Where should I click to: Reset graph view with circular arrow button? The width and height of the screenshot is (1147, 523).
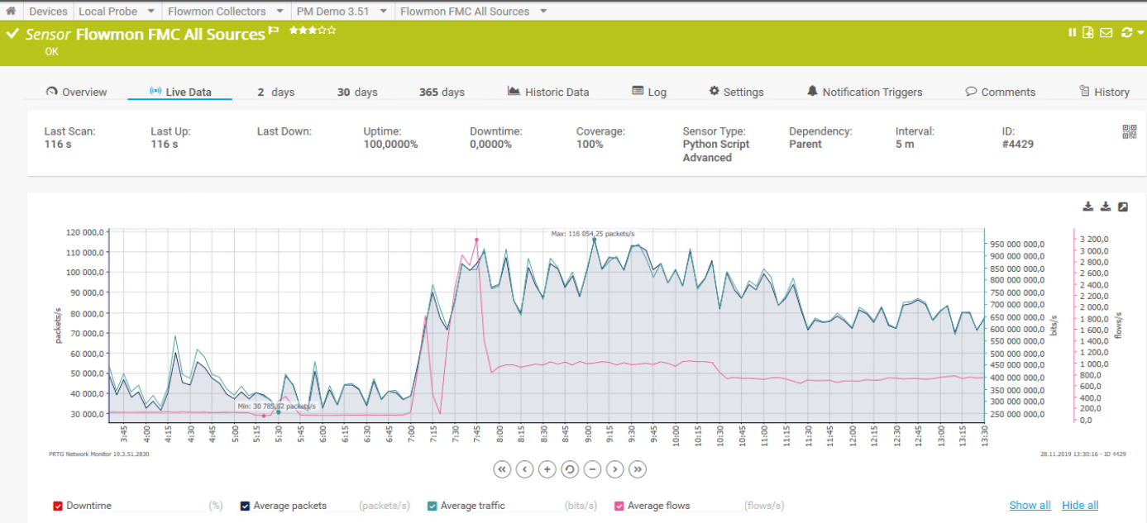[x=569, y=469]
